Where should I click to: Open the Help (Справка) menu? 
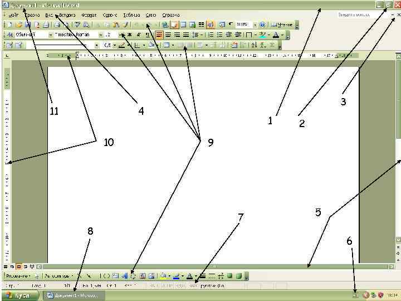(171, 15)
